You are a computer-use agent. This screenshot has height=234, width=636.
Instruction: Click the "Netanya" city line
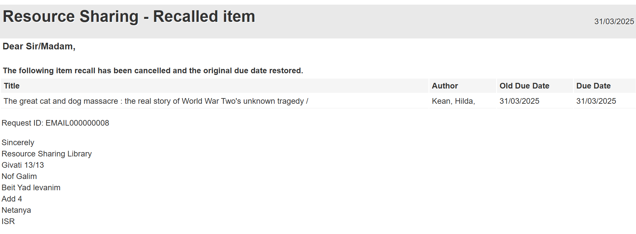coord(16,210)
